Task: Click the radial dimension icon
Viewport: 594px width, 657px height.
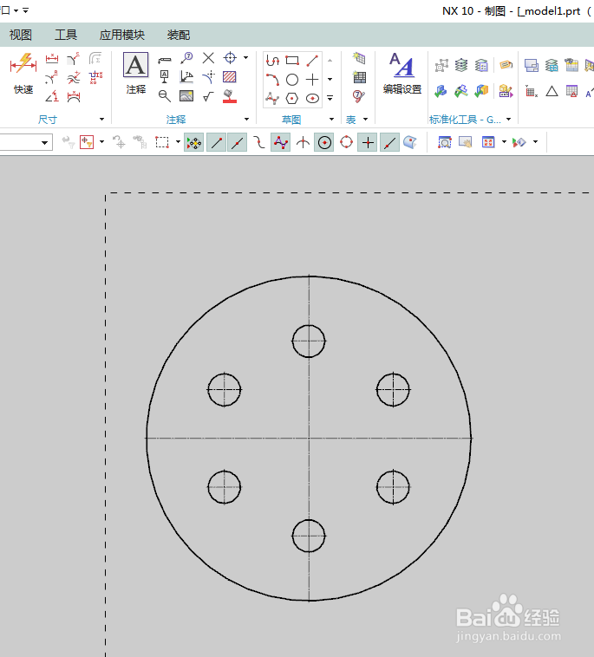Action: 52,77
